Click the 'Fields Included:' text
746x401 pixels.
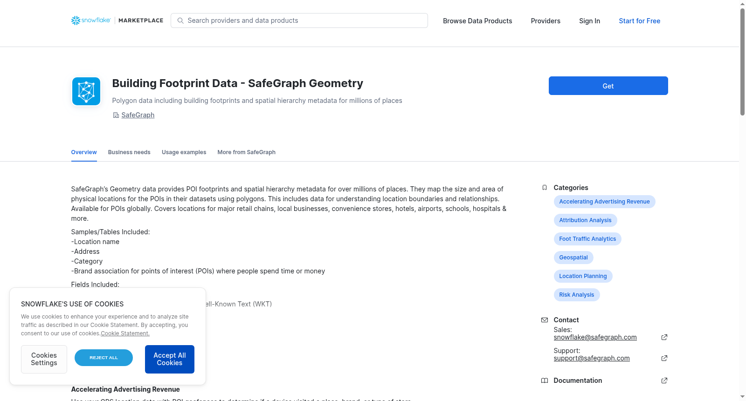[x=95, y=285]
